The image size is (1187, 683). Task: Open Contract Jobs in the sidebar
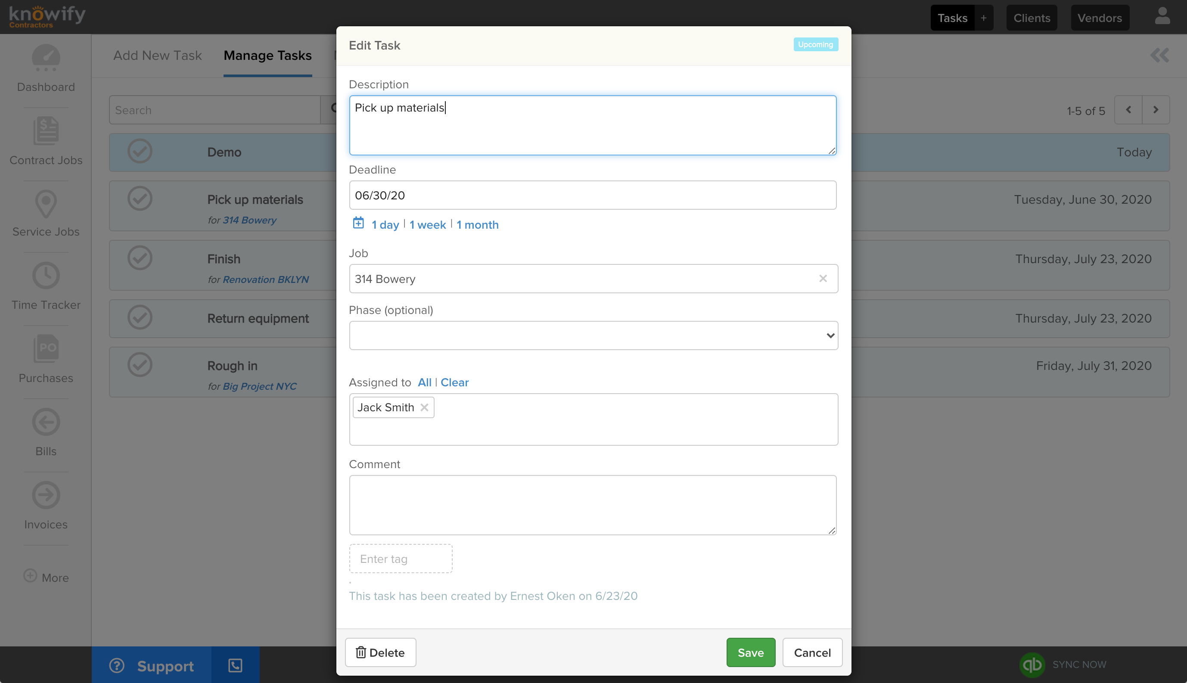click(x=46, y=141)
